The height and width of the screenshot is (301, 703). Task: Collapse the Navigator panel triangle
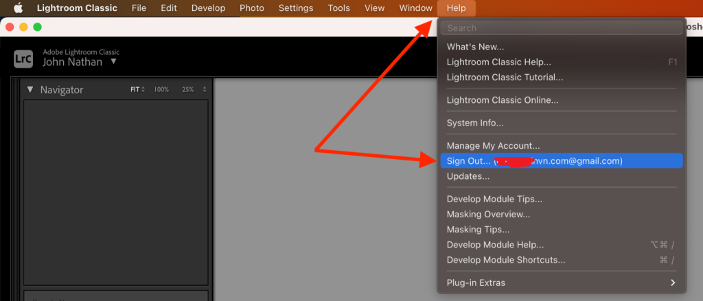point(30,90)
